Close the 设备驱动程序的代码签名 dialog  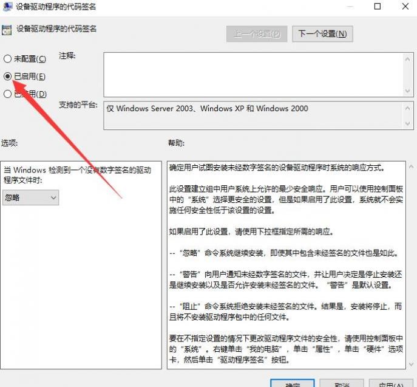(x=405, y=7)
